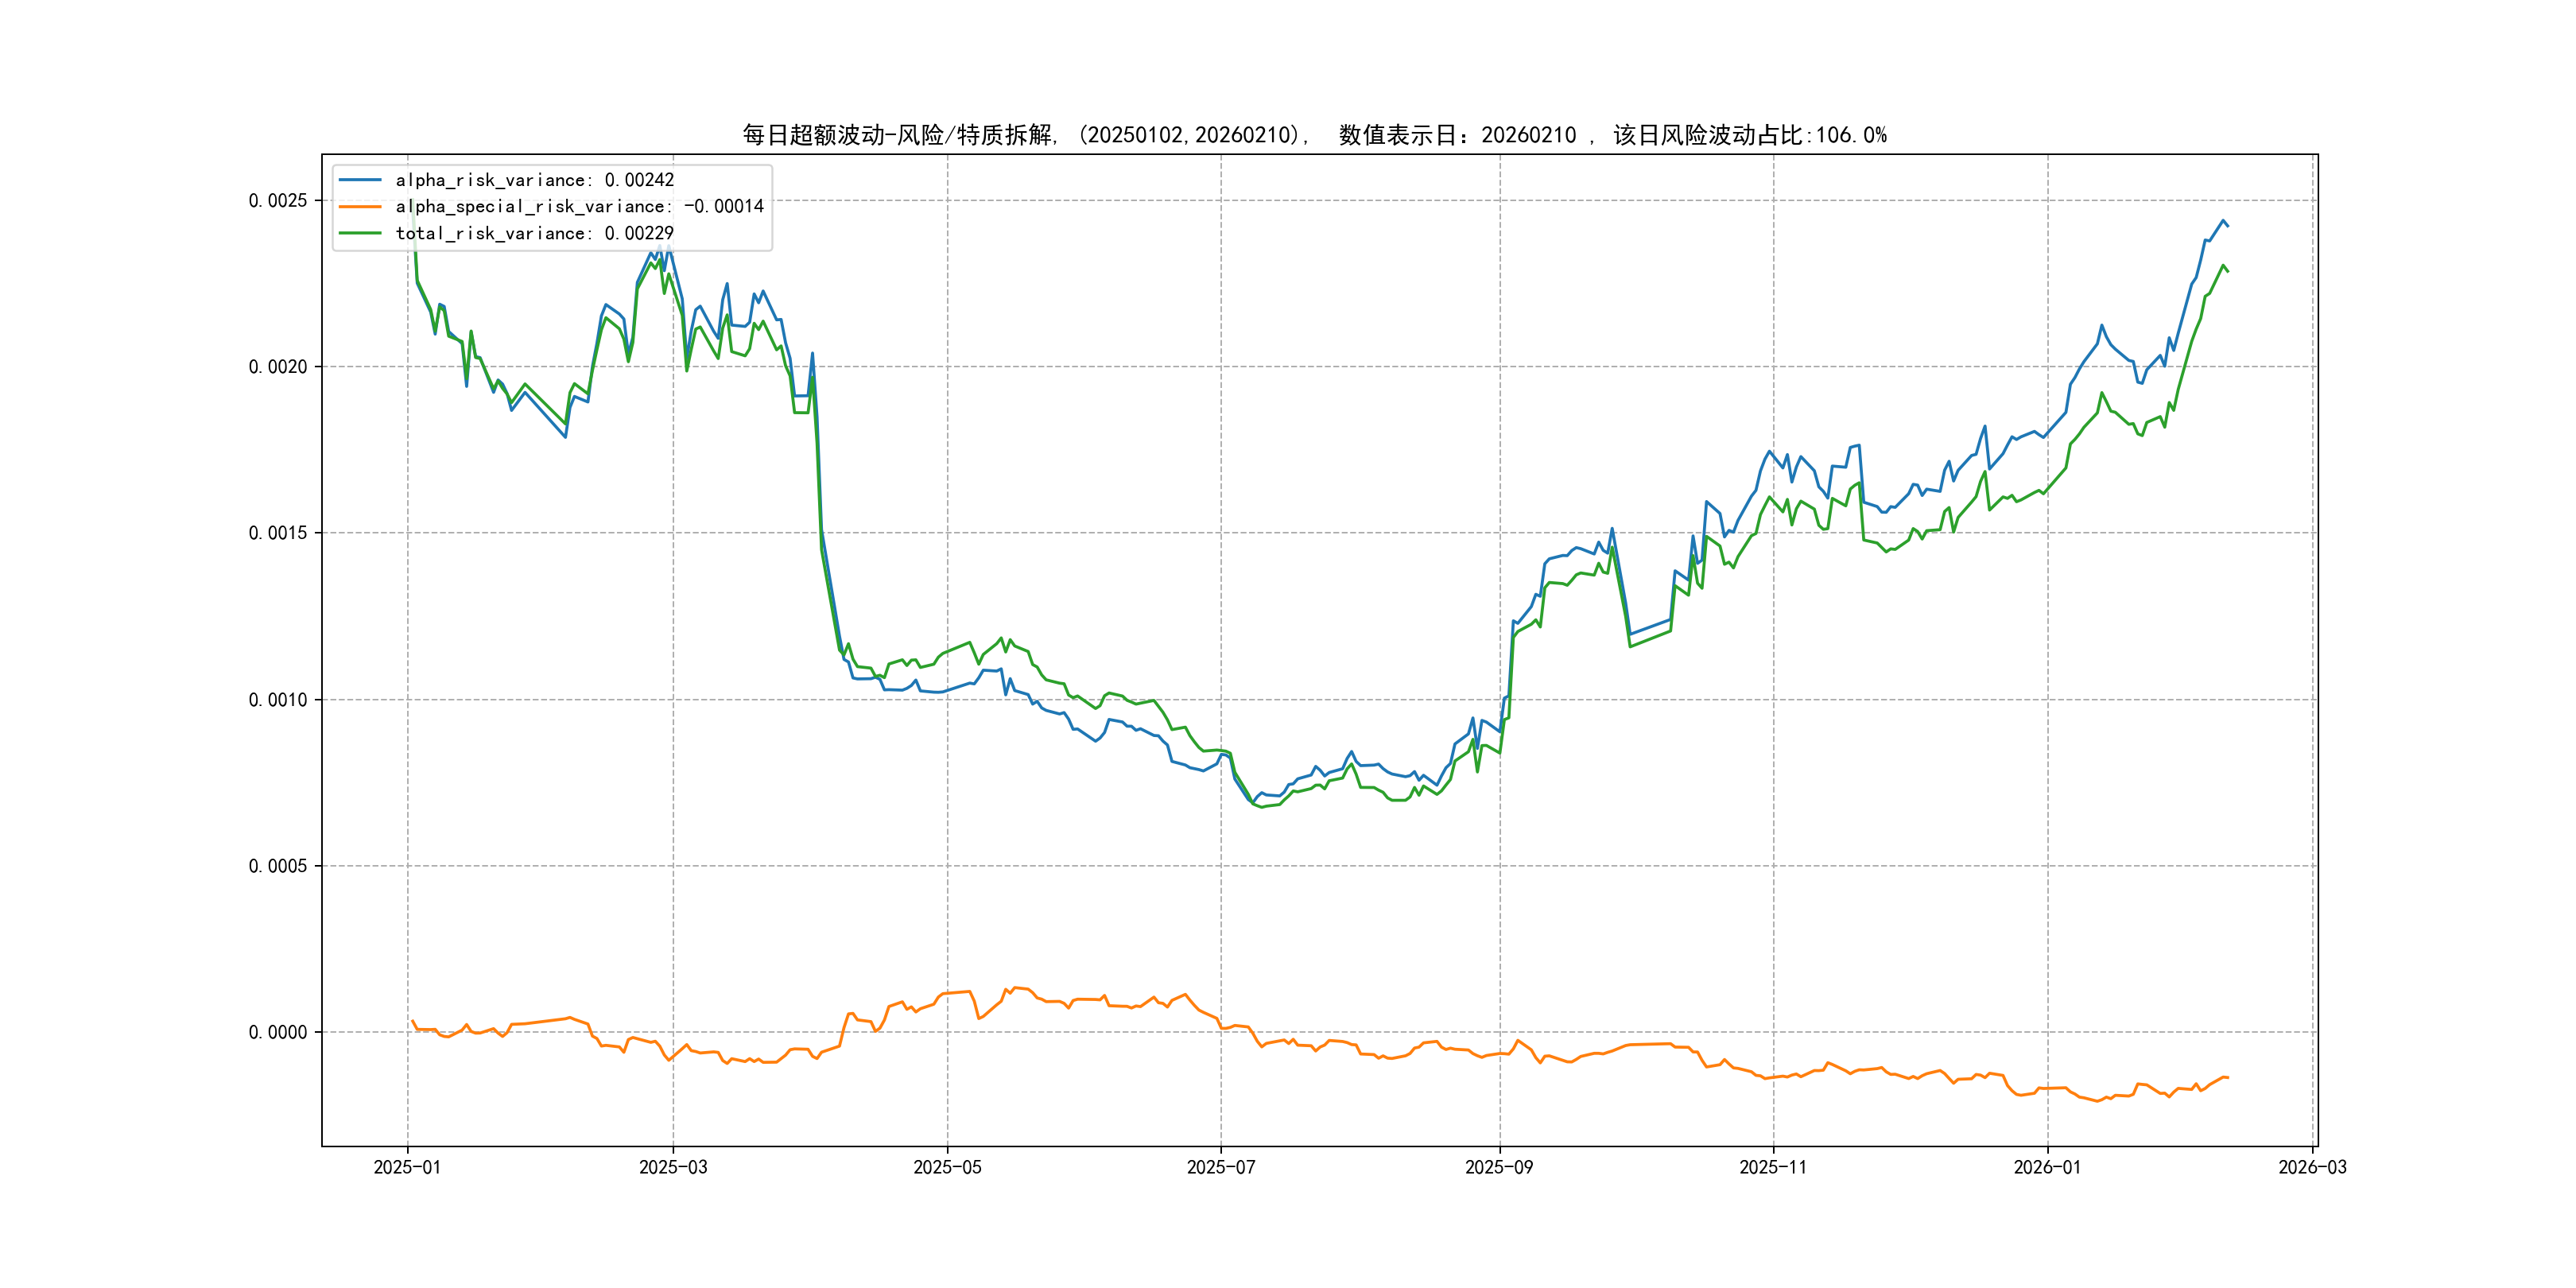Click the orange alpha_special_risk_variance legend line
The width and height of the screenshot is (2576, 1288).
click(360, 206)
